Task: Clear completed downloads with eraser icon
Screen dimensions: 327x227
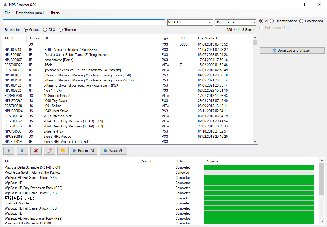Action: click(x=49, y=151)
